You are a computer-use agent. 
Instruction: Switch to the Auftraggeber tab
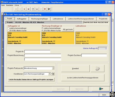click(x=22, y=19)
